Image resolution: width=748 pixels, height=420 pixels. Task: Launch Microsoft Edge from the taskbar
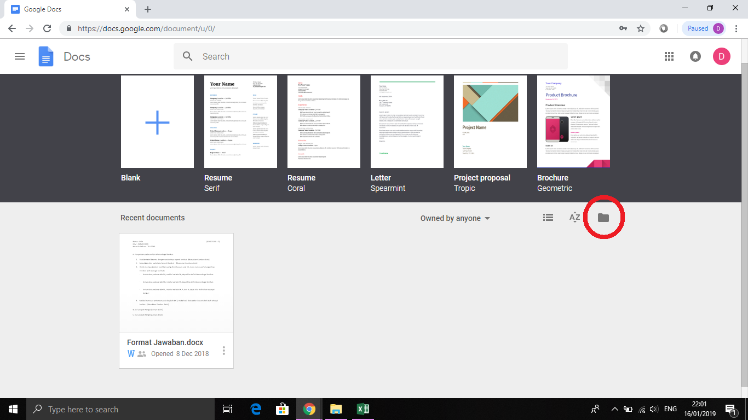click(256, 409)
